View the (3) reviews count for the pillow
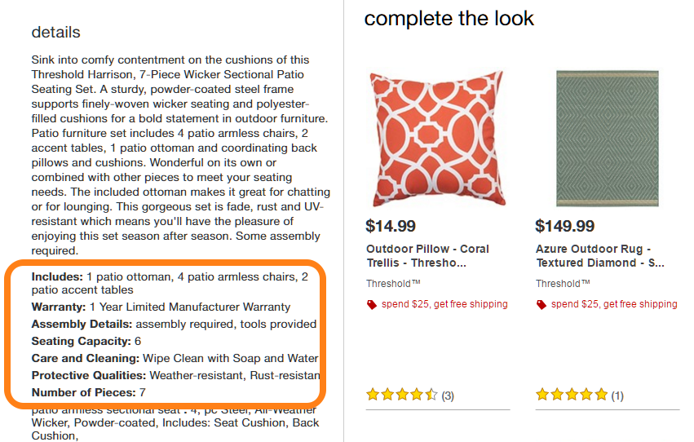The width and height of the screenshot is (694, 442). (x=448, y=396)
